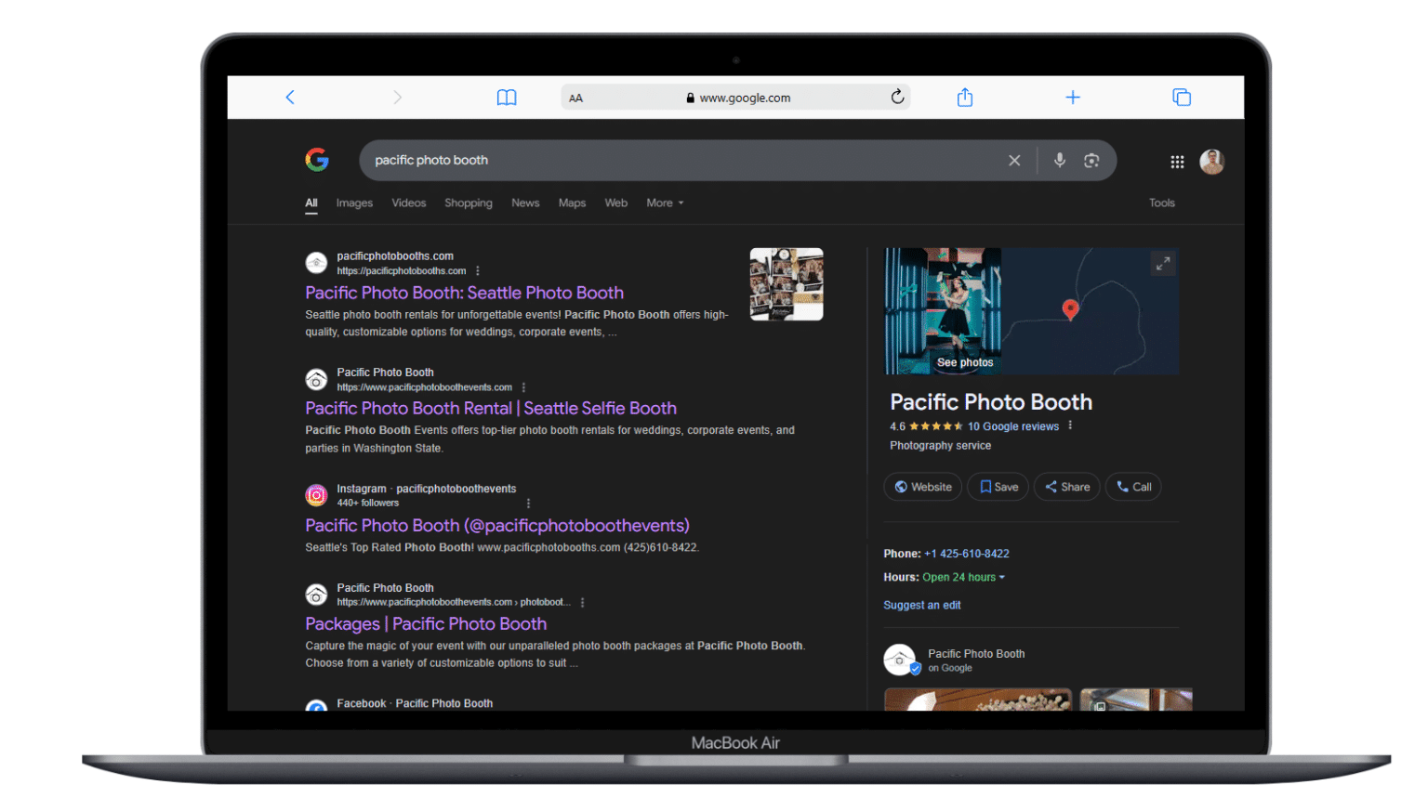Click the Share button in knowledge panel

[1067, 487]
